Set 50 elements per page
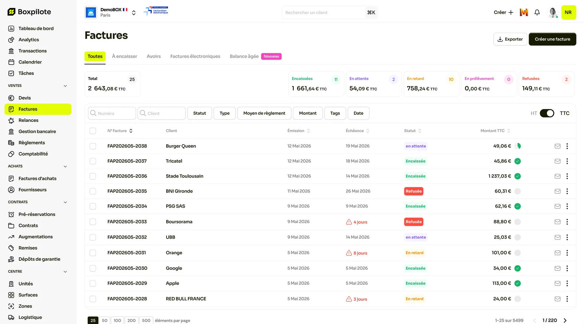584x324 pixels. [x=104, y=320]
